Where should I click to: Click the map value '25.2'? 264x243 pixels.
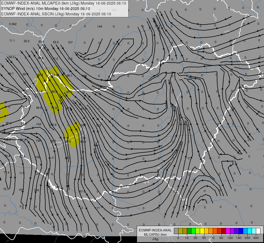point(27,41)
